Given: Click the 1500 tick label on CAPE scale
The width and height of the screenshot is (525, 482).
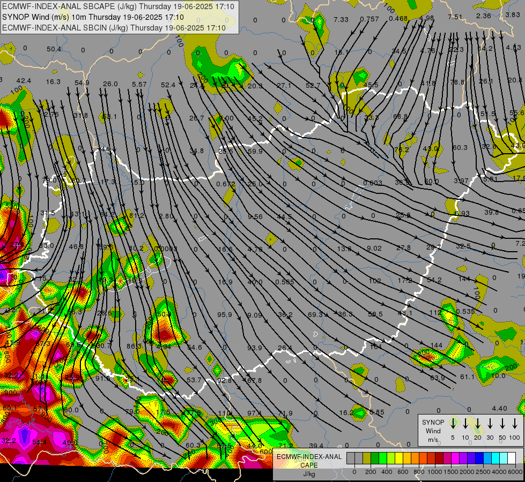Looking at the screenshot, I should point(451,472).
